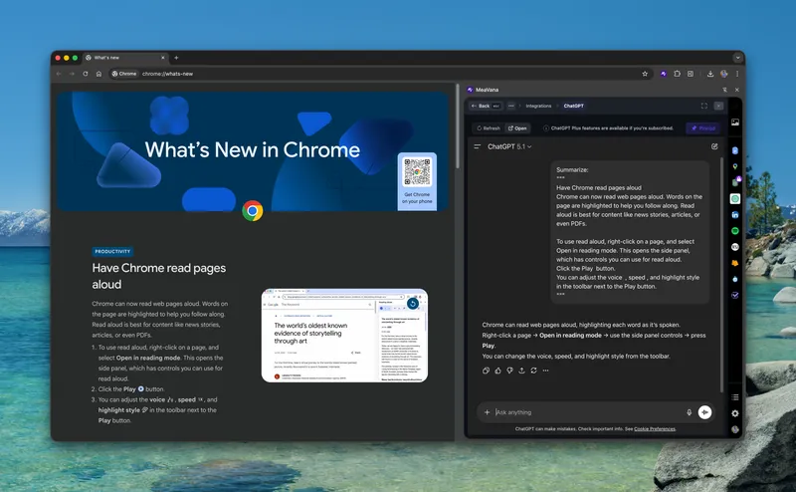Select the What's new tab
The height and width of the screenshot is (492, 796).
pos(125,58)
